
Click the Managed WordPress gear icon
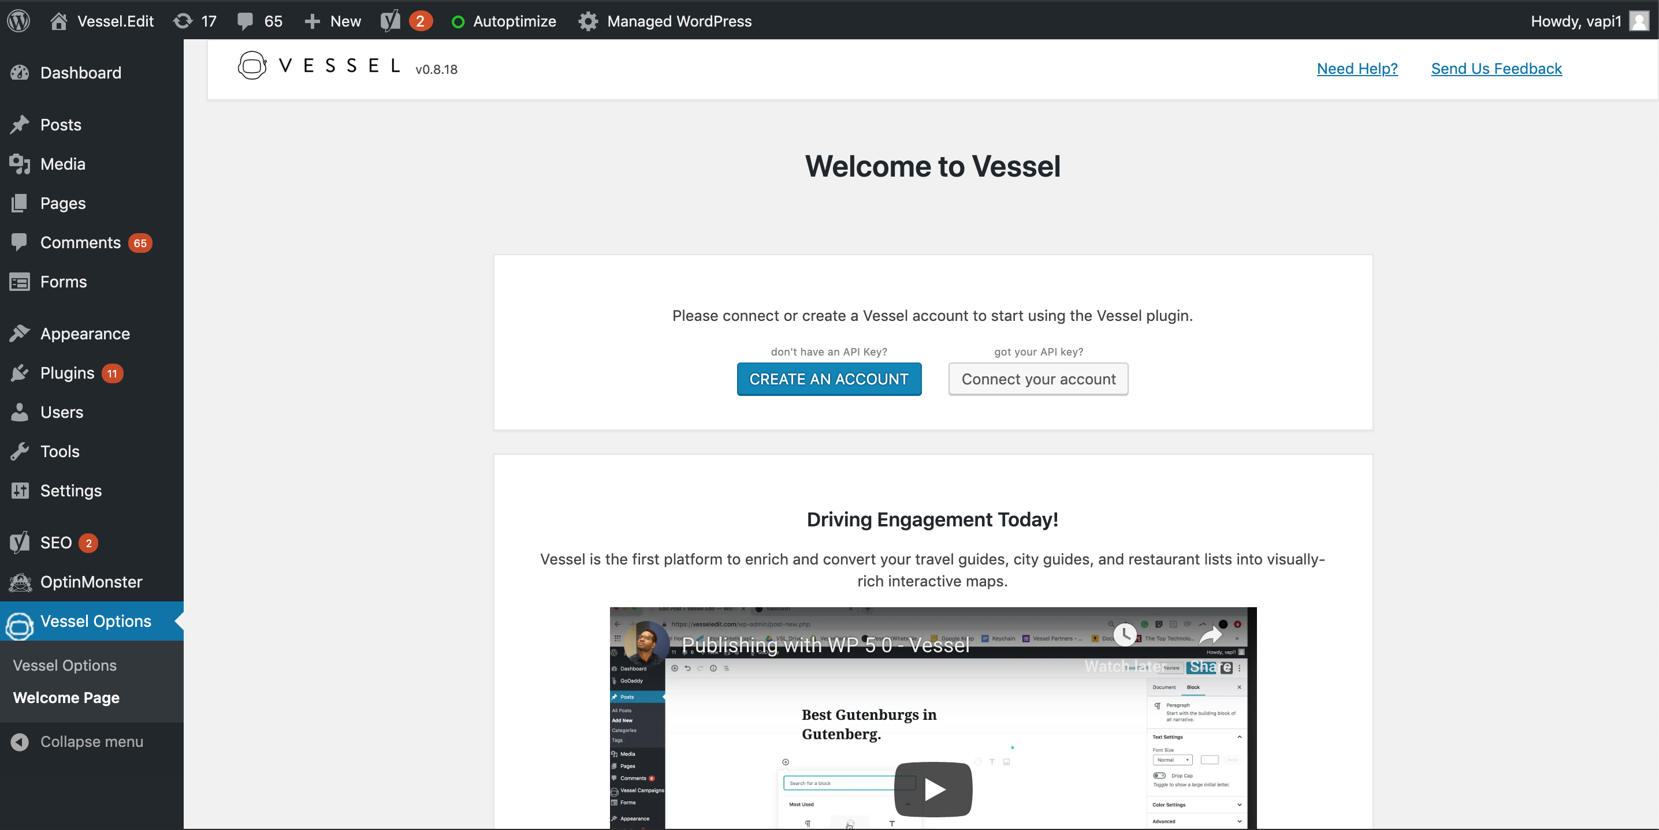(588, 21)
